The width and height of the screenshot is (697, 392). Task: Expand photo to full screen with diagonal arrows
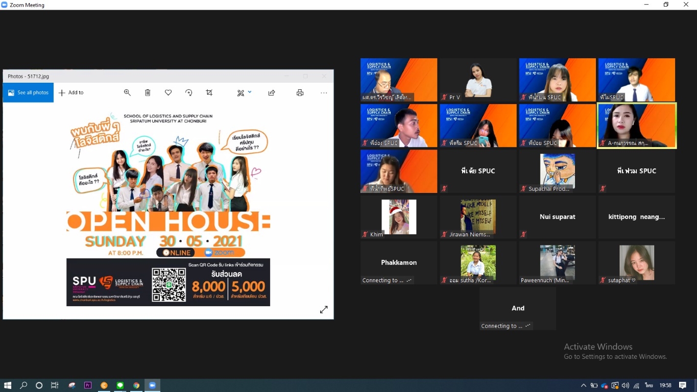(324, 309)
